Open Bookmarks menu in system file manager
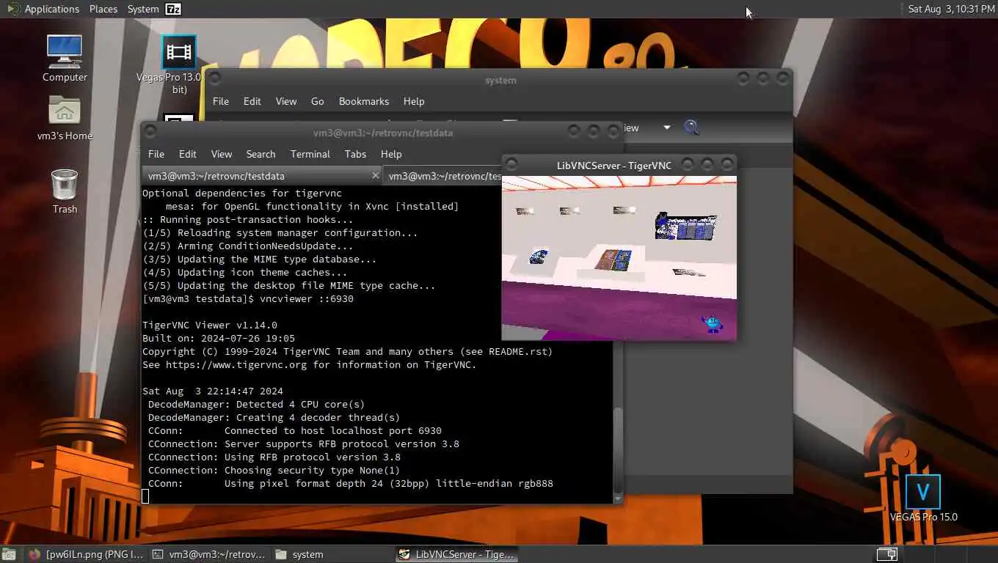 364,101
